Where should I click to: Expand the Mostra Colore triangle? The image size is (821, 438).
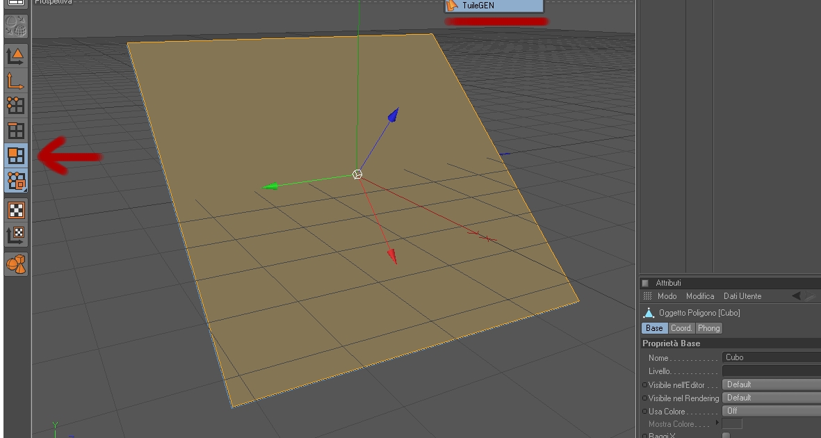(x=717, y=422)
